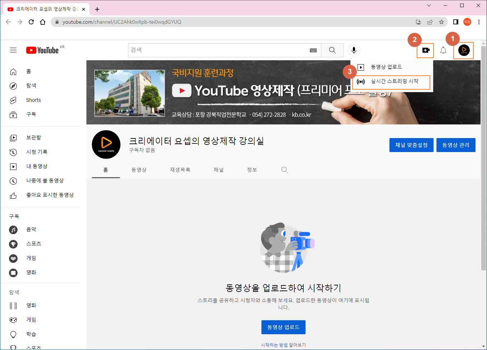
Task: Switch to the channel 동영상 tab
Action: tap(139, 170)
